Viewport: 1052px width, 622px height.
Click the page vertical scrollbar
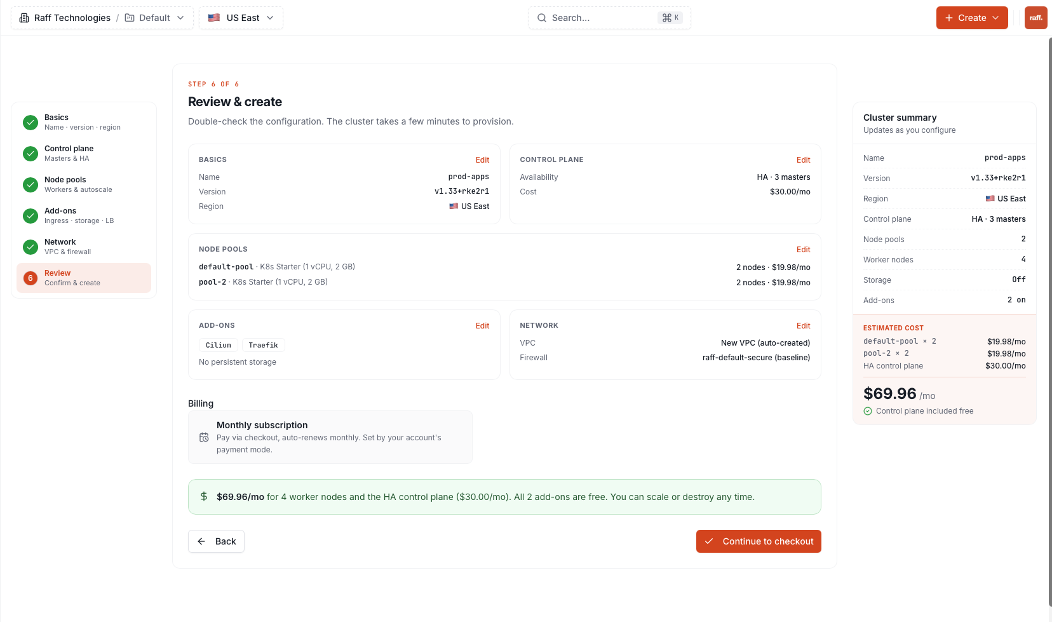(1049, 321)
